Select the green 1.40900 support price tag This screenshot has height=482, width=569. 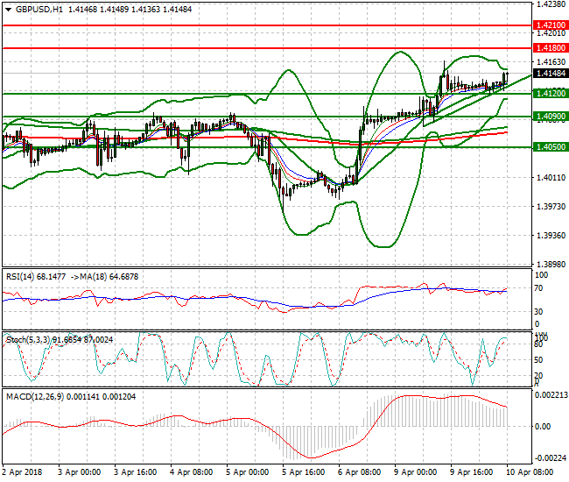pos(551,116)
